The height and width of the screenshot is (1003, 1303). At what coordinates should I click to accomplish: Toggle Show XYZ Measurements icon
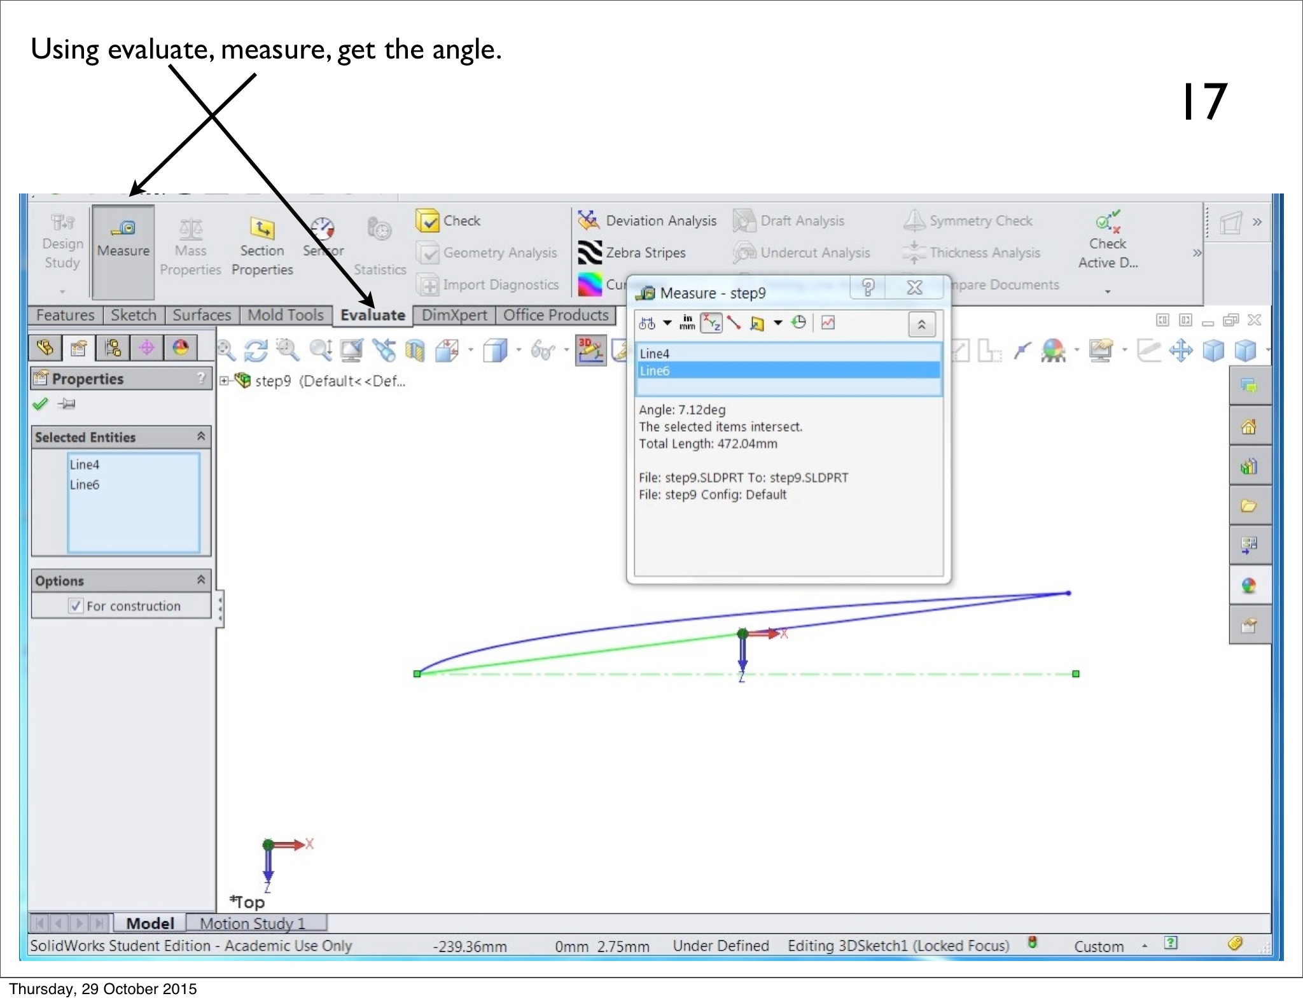point(711,323)
